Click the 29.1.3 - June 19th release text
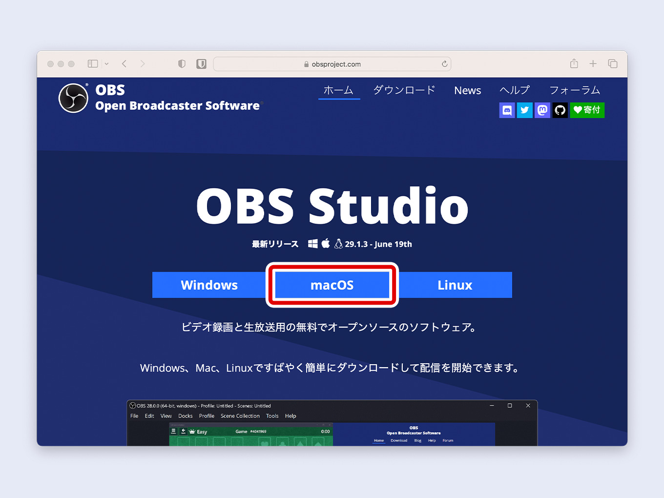664x498 pixels. (x=378, y=244)
